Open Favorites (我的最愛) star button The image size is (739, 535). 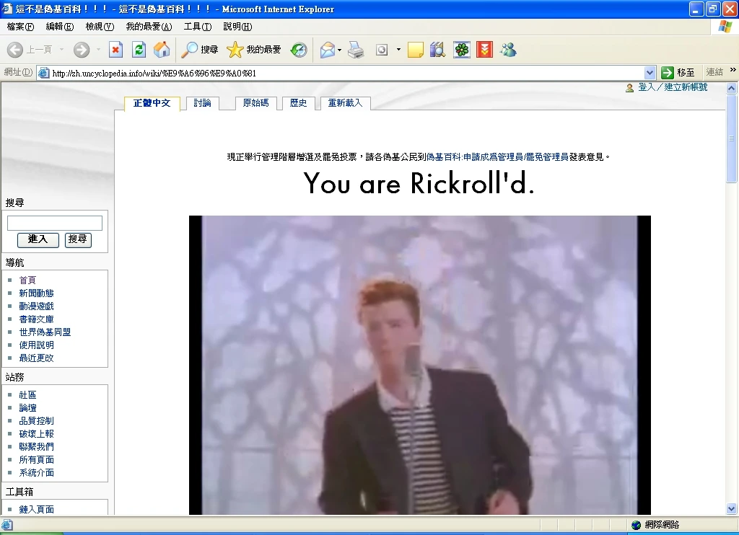tap(253, 50)
